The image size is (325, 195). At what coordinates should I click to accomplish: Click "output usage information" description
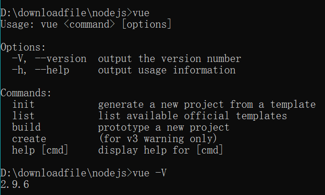coord(166,71)
